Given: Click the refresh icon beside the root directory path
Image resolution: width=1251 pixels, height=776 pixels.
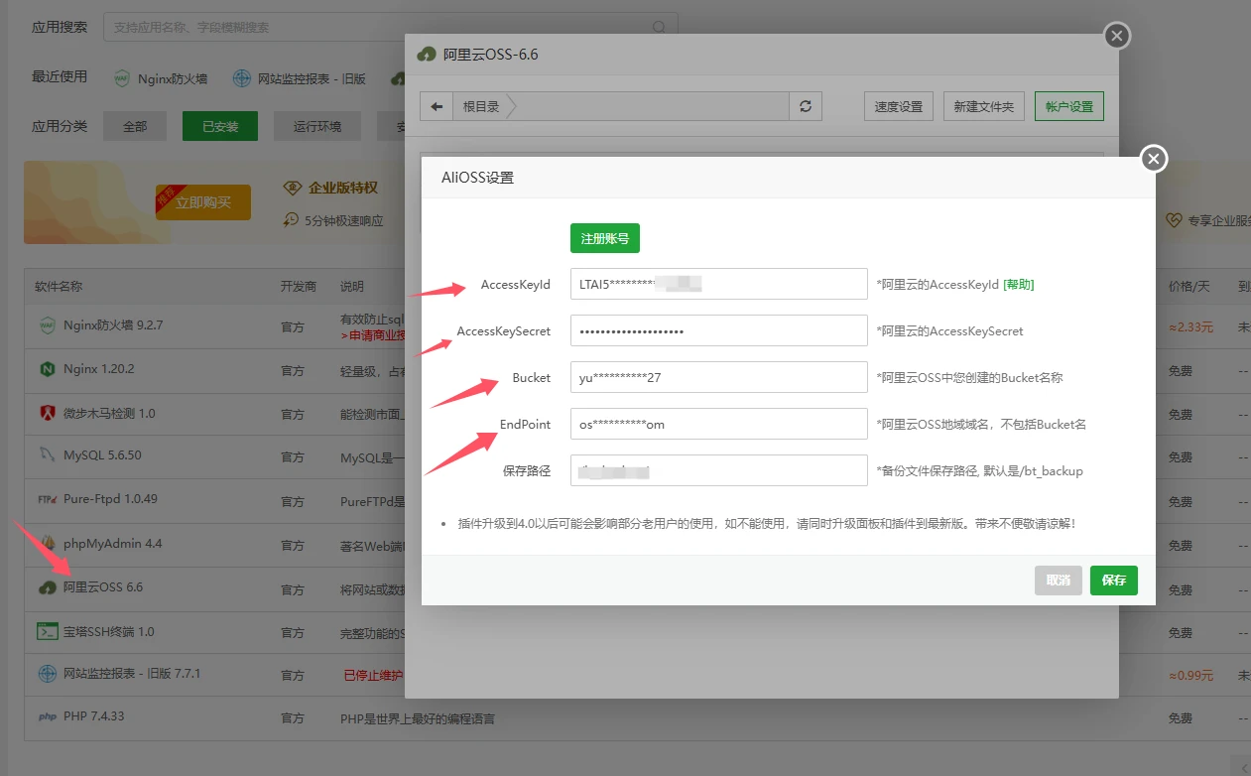Looking at the screenshot, I should 806,107.
